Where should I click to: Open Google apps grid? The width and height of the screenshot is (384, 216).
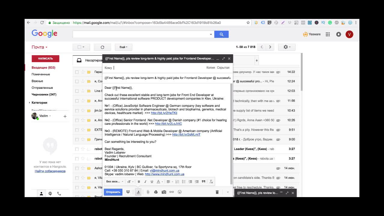328,34
